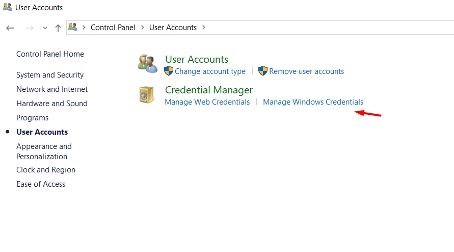
Task: Open the User Accounts green heading
Action: pyautogui.click(x=197, y=59)
